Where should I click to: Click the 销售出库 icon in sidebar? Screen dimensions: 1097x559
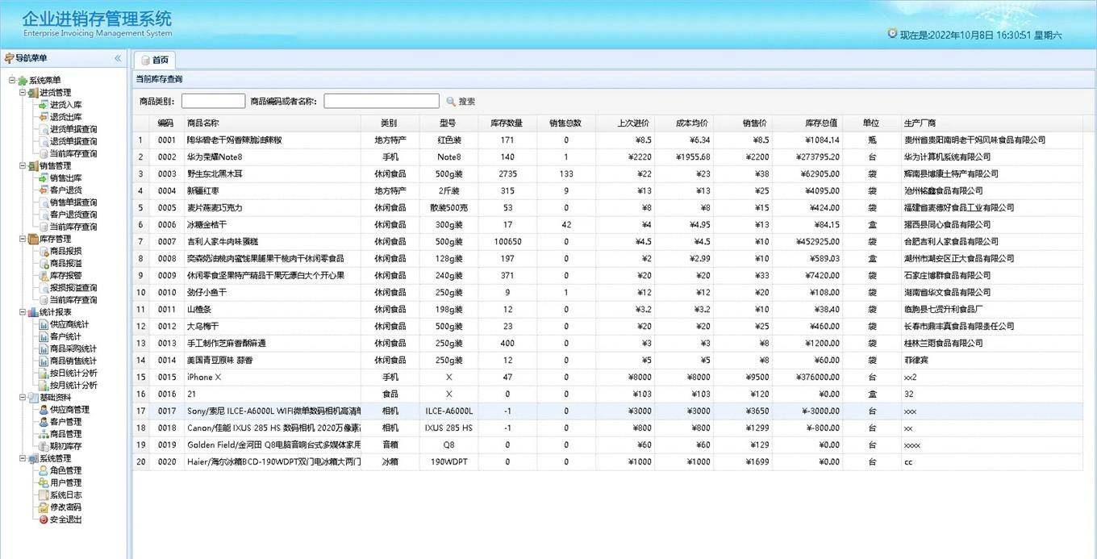click(x=44, y=178)
